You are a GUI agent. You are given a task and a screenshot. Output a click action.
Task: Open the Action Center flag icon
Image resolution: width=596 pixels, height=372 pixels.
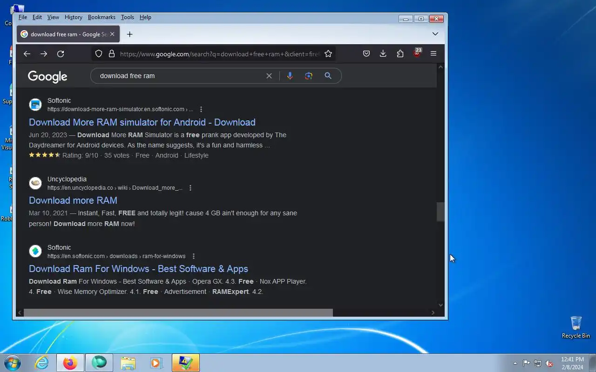tap(526, 363)
